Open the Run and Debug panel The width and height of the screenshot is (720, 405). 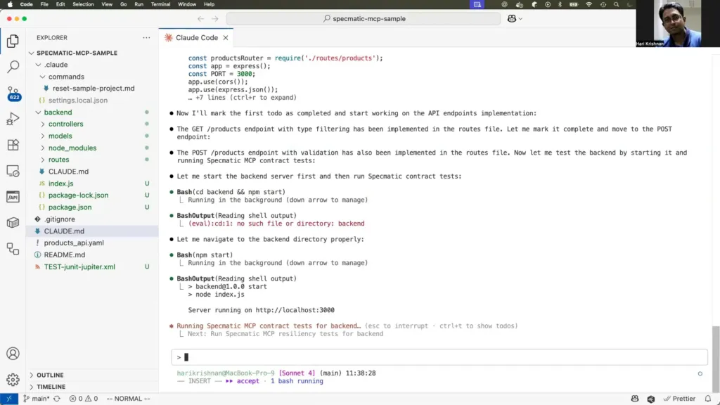[x=14, y=119]
